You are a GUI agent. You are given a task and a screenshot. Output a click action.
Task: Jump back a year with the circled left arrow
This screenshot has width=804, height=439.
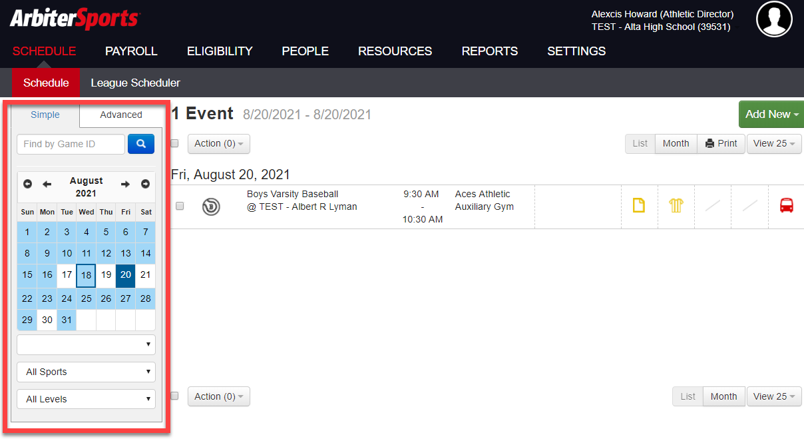pos(27,184)
